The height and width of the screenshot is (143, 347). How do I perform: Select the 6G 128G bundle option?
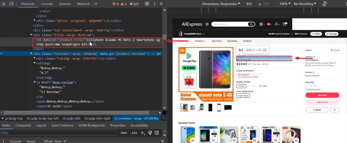263,86
